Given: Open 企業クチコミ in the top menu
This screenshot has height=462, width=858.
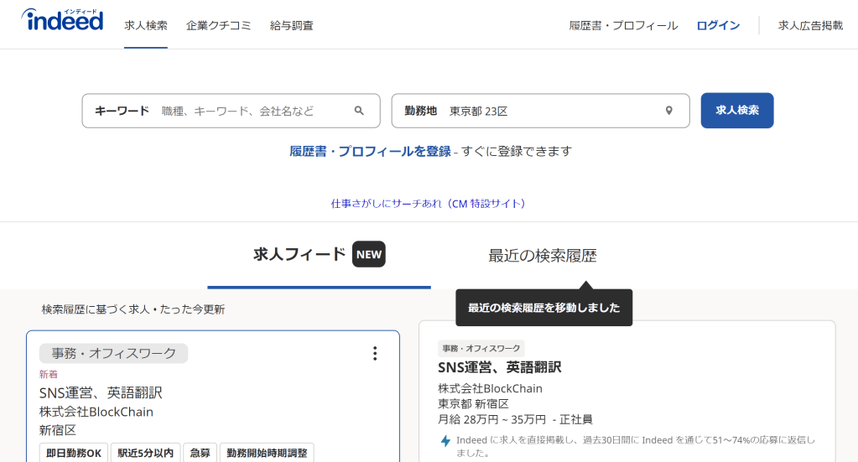Looking at the screenshot, I should pyautogui.click(x=218, y=25).
